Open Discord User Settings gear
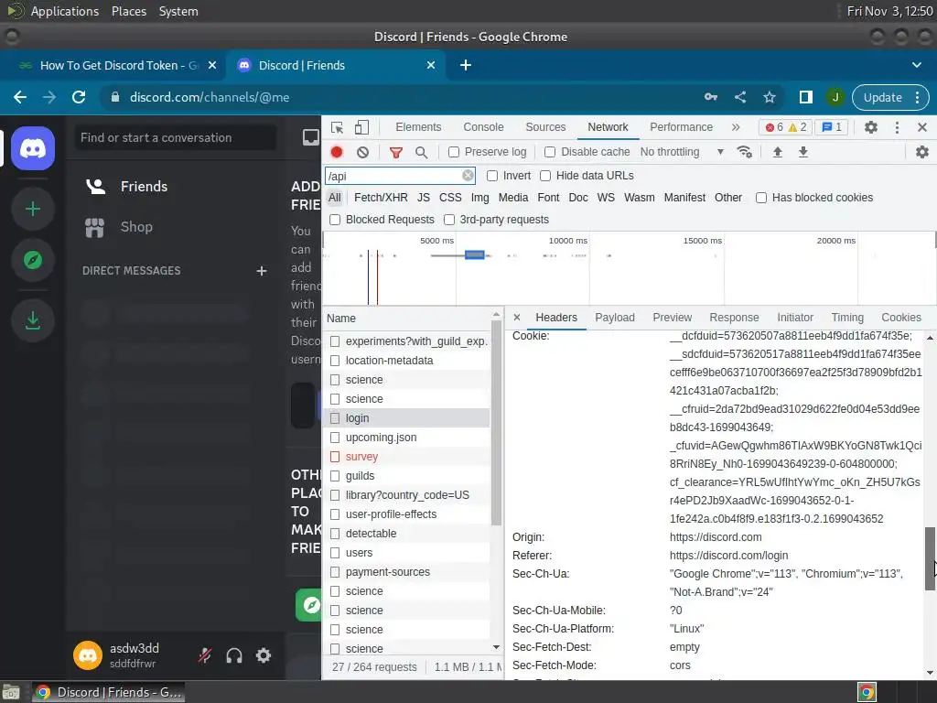 pyautogui.click(x=264, y=655)
